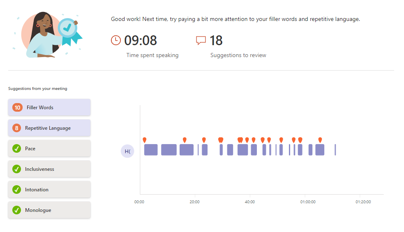Click the first orange marker on the timeline

144,140
